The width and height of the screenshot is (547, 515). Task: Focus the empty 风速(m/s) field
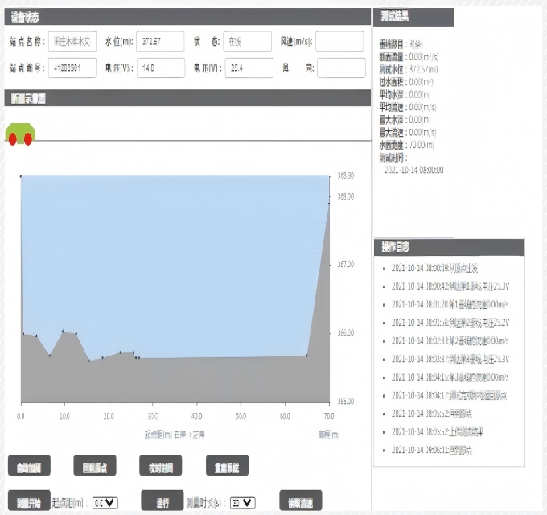tap(339, 42)
